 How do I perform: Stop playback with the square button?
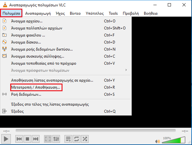pyautogui.click(x=27, y=139)
